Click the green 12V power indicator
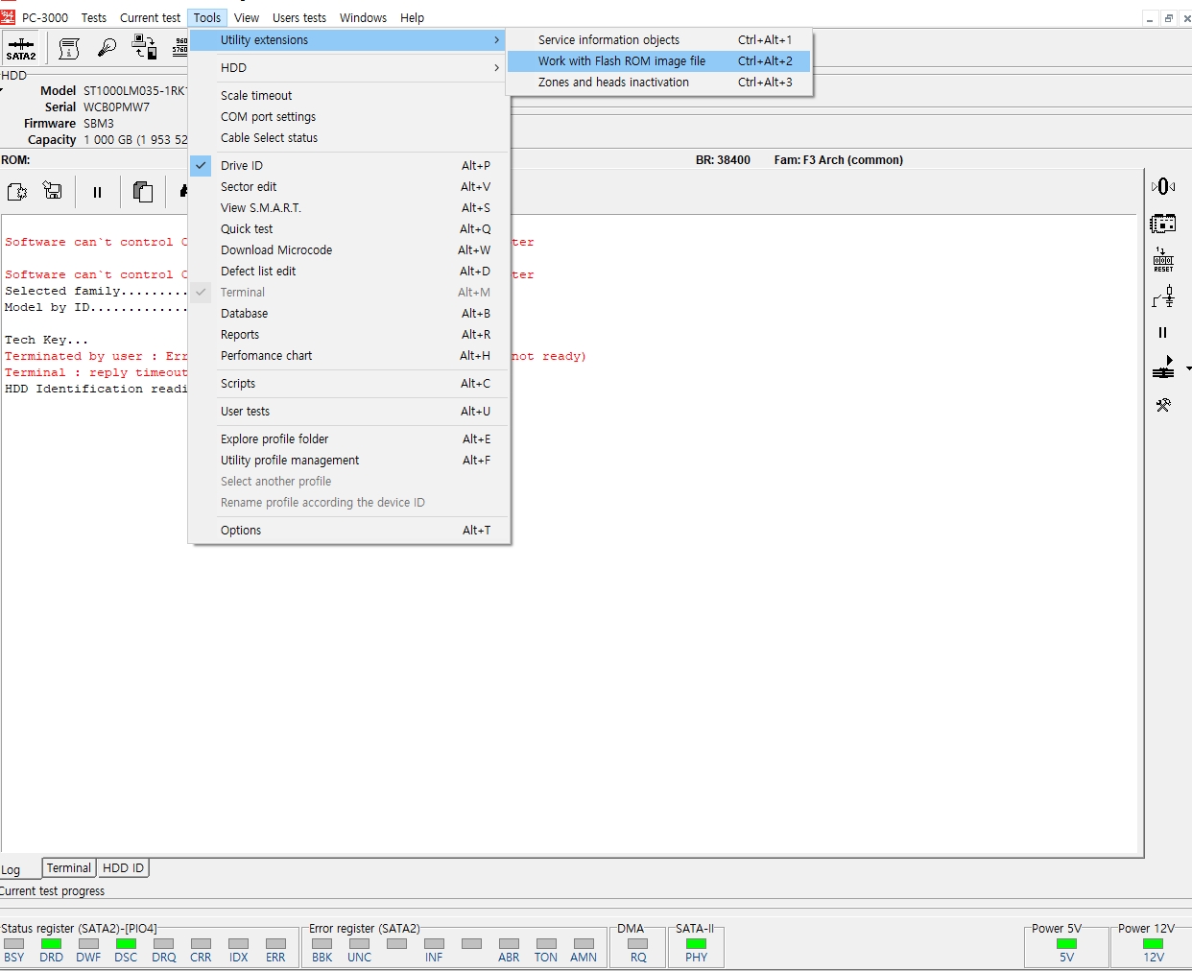 [x=1154, y=944]
